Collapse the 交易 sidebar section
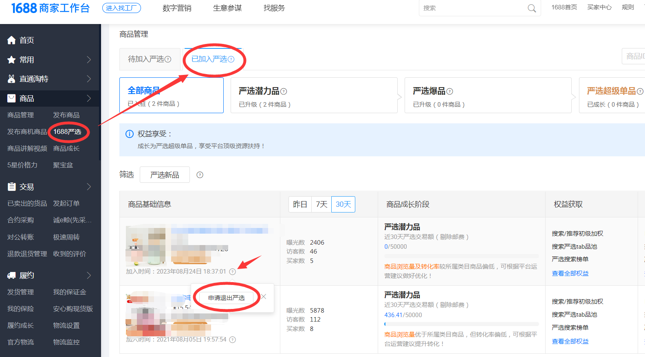This screenshot has width=645, height=357. 89,186
